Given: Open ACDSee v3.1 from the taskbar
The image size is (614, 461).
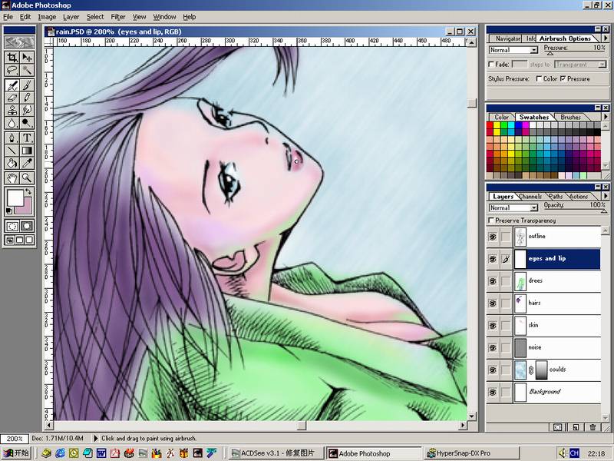Looking at the screenshot, I should point(276,453).
